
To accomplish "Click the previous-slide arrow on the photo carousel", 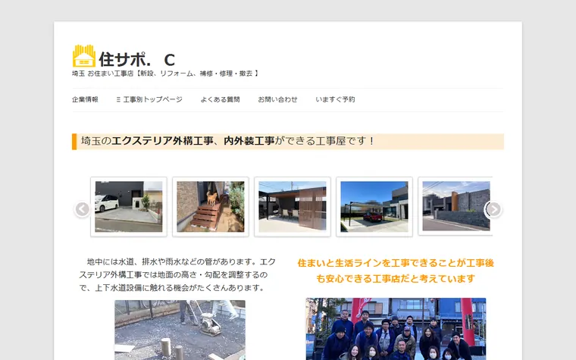I will [83, 209].
